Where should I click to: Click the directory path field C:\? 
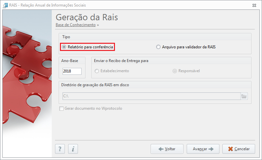[152, 96]
